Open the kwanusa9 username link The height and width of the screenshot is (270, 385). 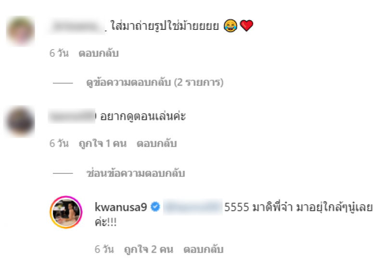coord(121,207)
